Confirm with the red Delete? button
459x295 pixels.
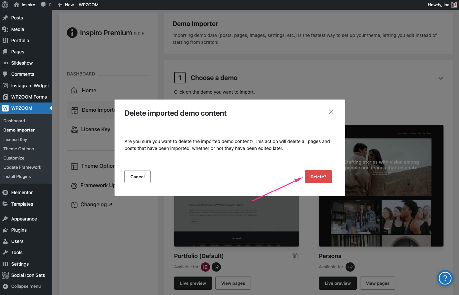coord(318,177)
